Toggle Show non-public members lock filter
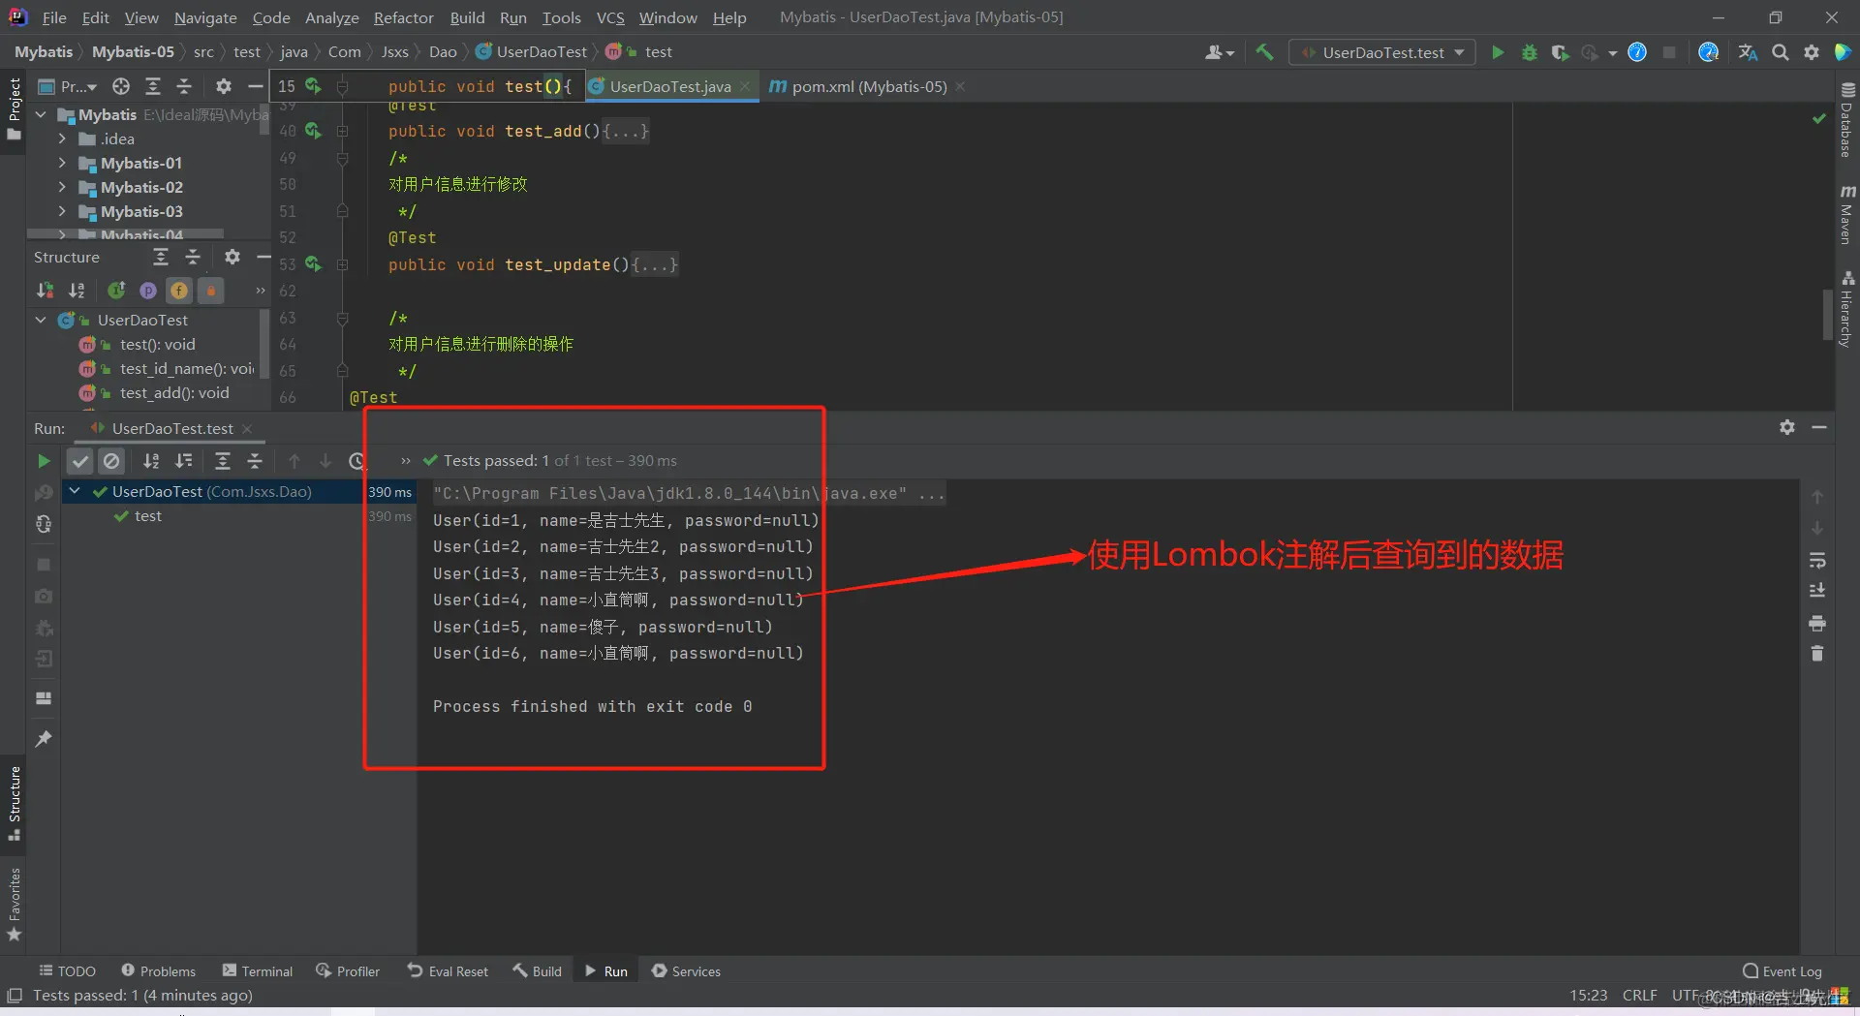The width and height of the screenshot is (1860, 1016). pos(211,291)
